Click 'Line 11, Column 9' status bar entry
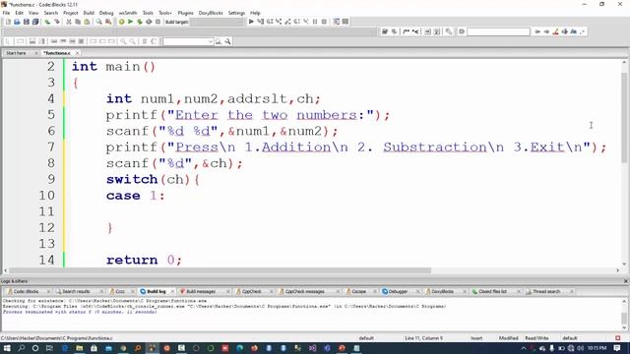The height and width of the screenshot is (354, 630). tap(424, 338)
